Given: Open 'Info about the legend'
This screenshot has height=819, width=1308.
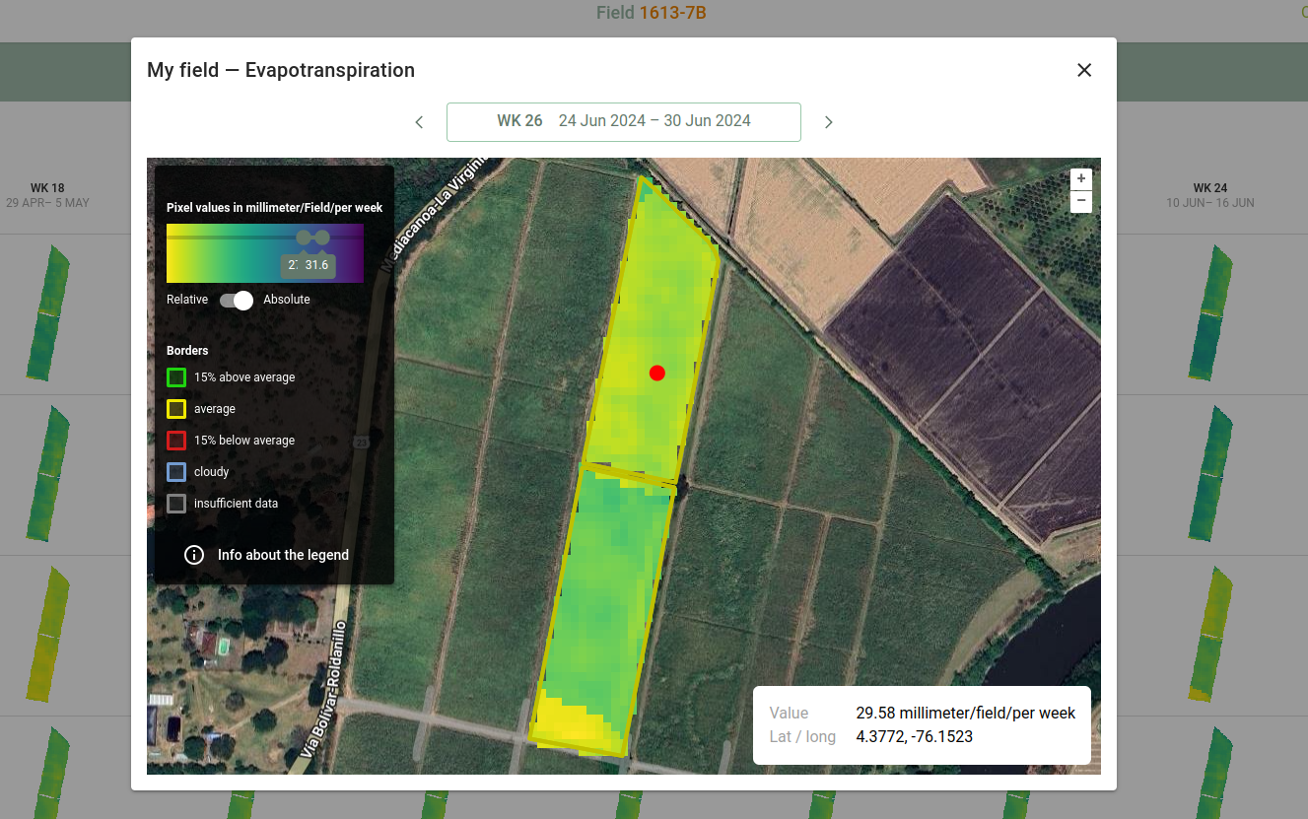Looking at the screenshot, I should [283, 555].
